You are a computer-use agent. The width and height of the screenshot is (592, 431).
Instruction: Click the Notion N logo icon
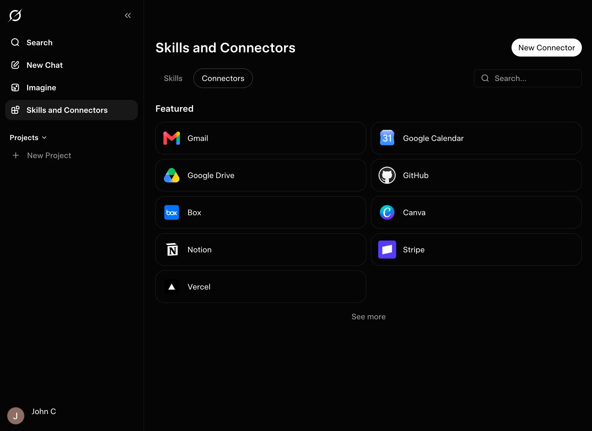[x=172, y=250]
